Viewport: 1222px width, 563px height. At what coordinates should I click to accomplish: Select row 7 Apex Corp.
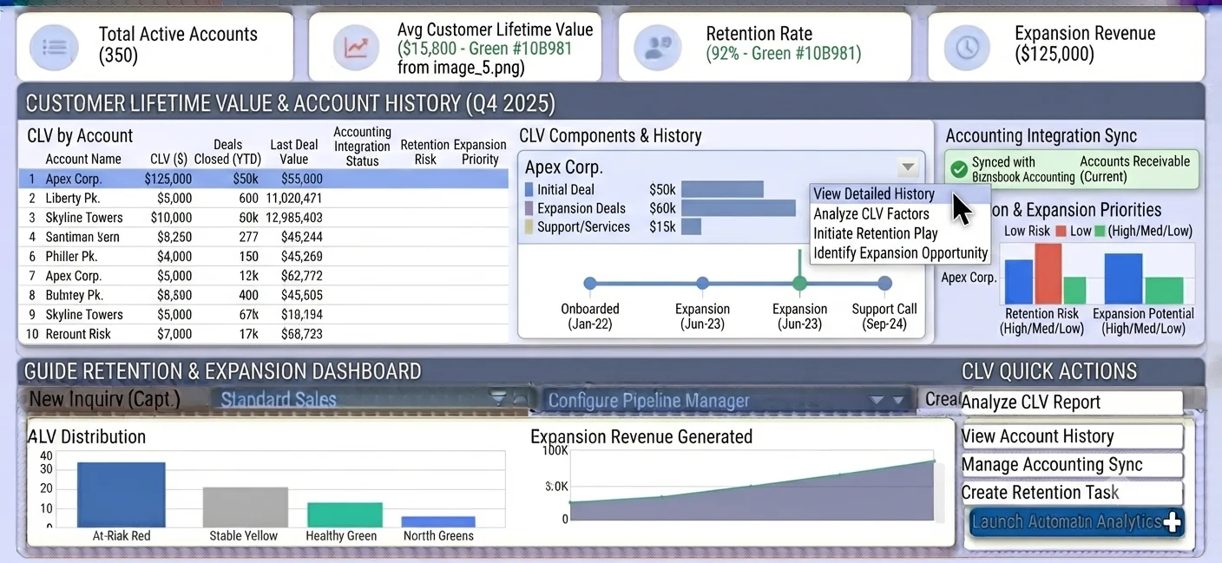coord(264,276)
